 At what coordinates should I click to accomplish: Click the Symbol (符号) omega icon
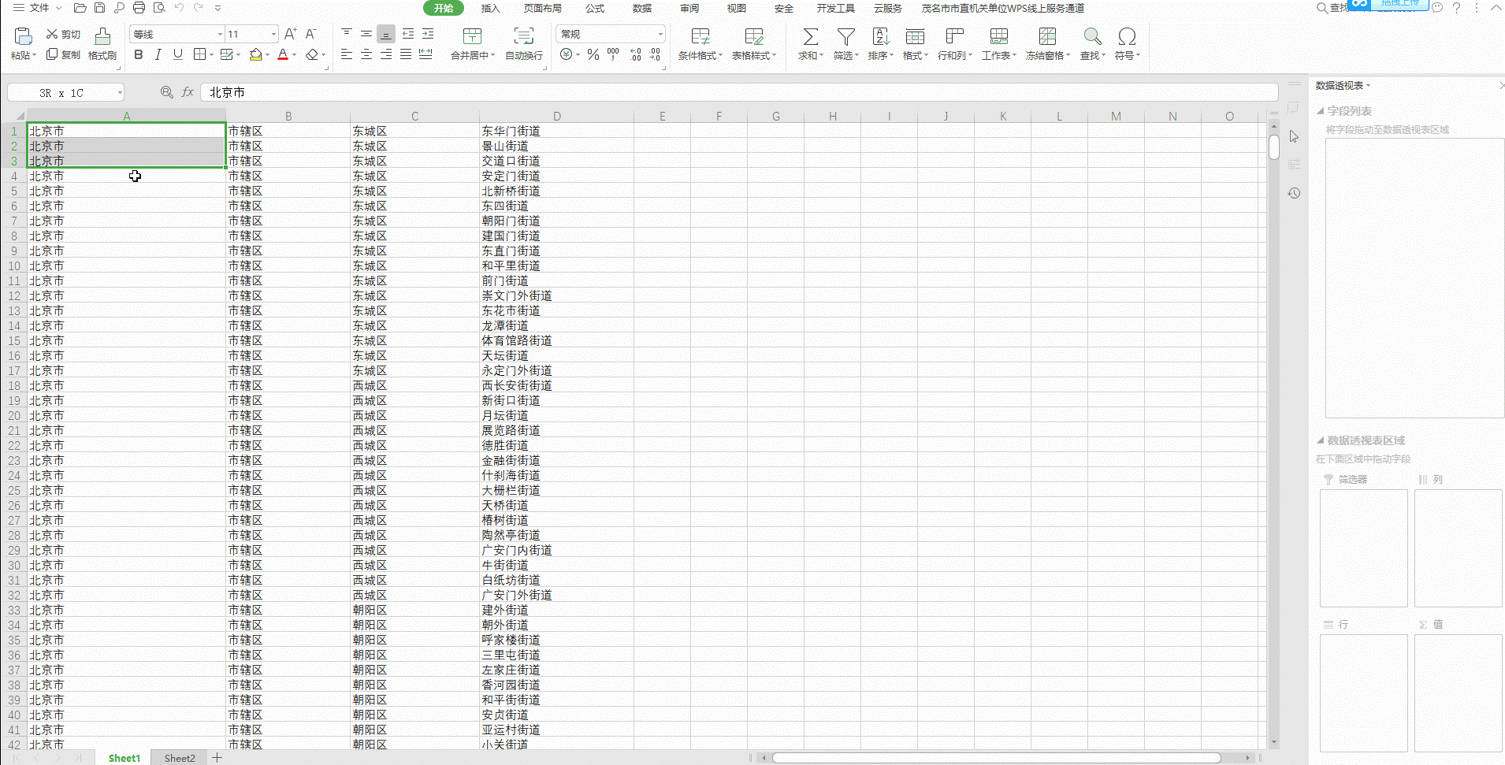click(1127, 36)
